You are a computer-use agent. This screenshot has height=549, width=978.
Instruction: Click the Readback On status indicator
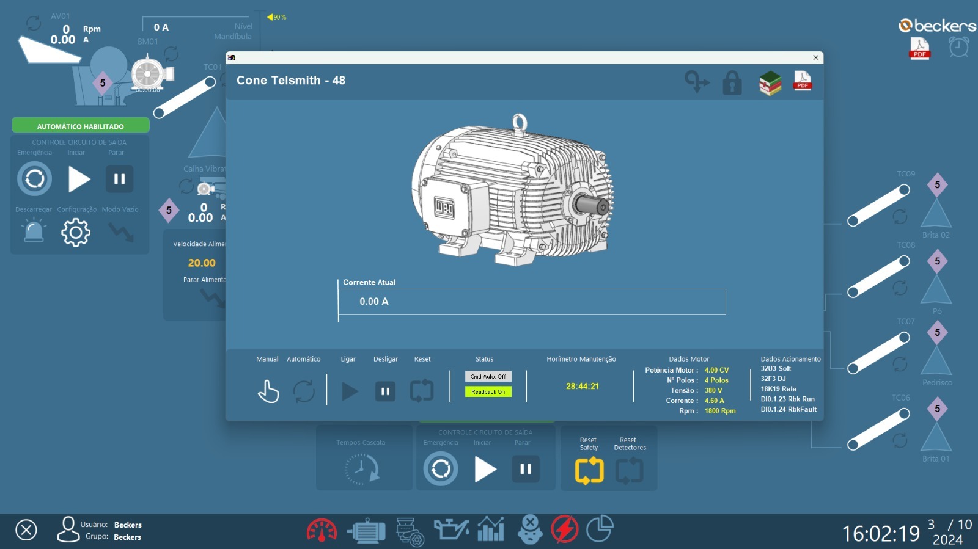[x=488, y=391]
